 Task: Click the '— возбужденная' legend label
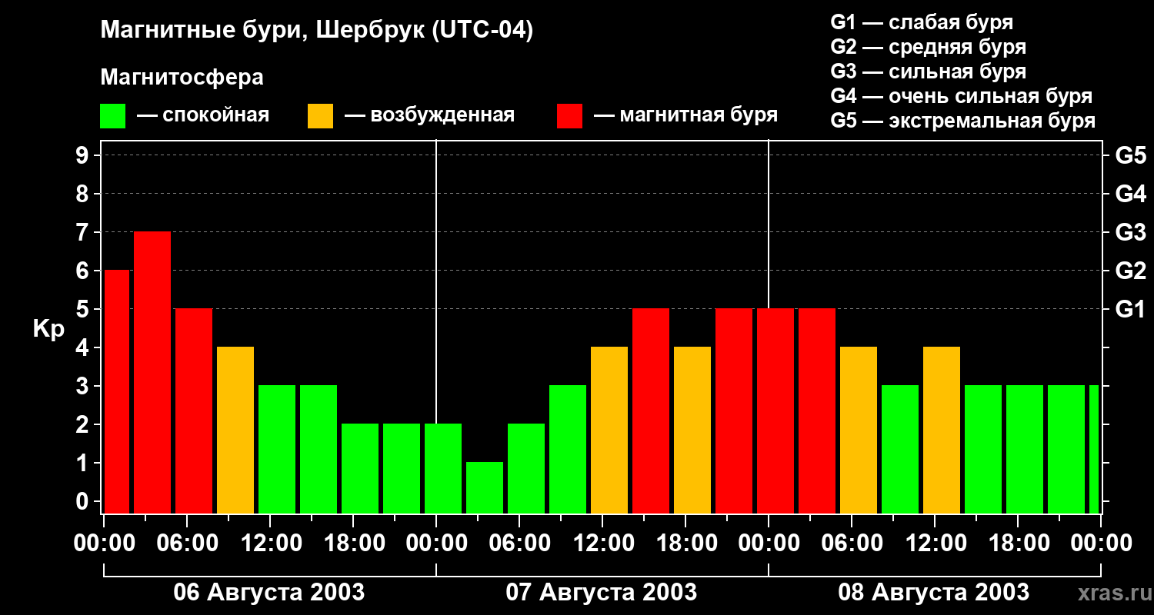point(429,115)
